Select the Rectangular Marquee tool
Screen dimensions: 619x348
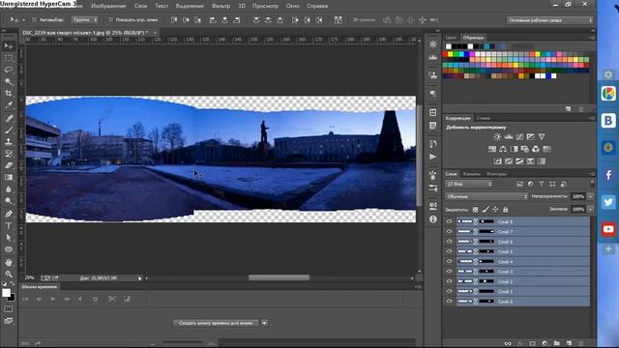9,58
